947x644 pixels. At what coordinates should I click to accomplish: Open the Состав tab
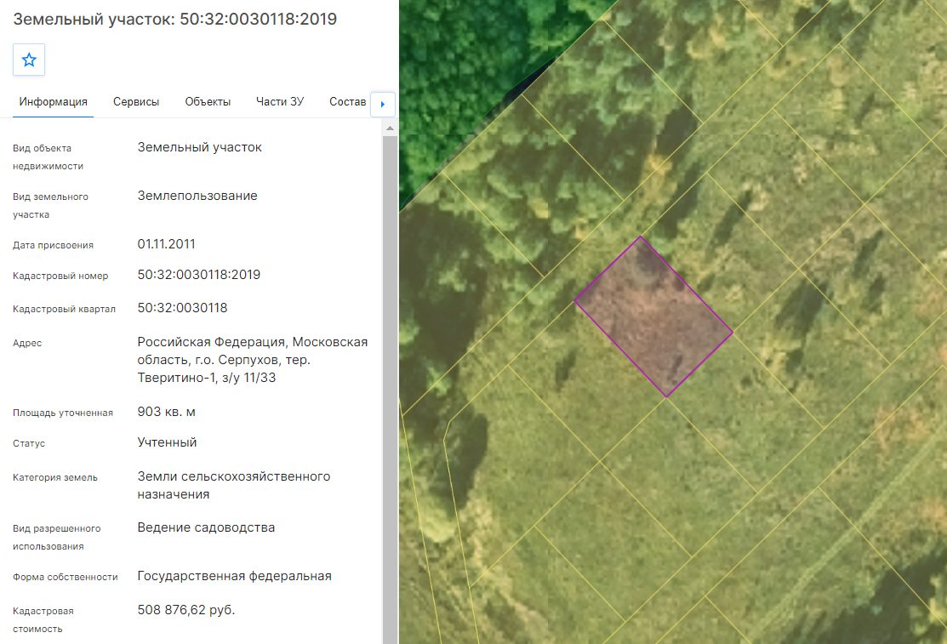click(347, 101)
